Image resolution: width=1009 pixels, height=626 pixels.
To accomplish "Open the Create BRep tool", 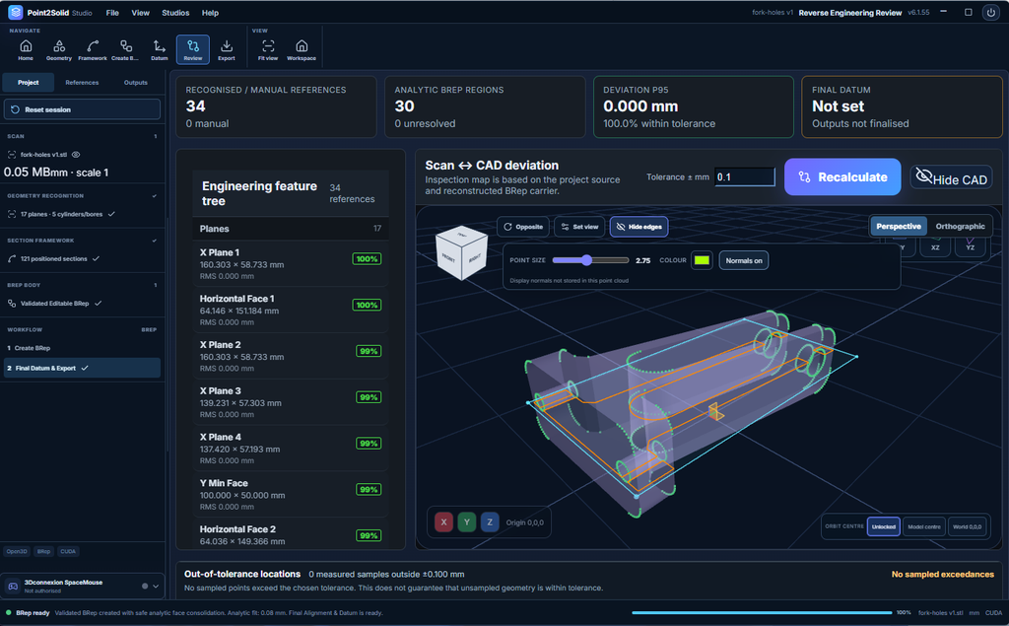I will click(x=125, y=49).
